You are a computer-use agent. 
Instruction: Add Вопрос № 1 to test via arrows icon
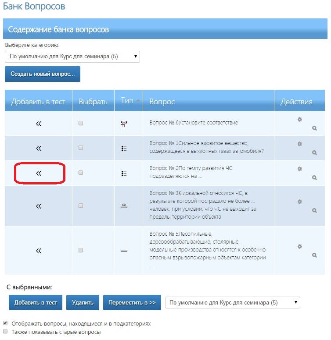(x=39, y=149)
